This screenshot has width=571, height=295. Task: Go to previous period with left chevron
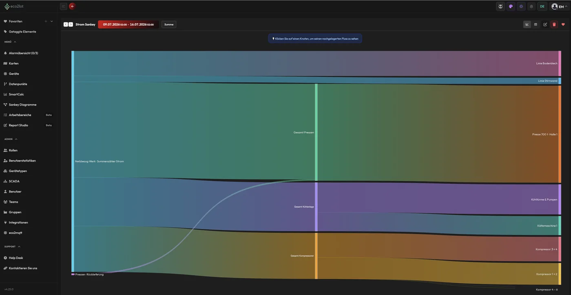[x=66, y=24]
